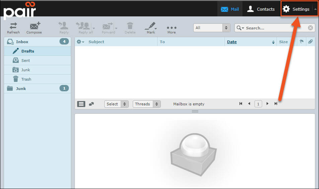Click the attachment paperclip column icon
319x189 pixels.
(x=310, y=41)
